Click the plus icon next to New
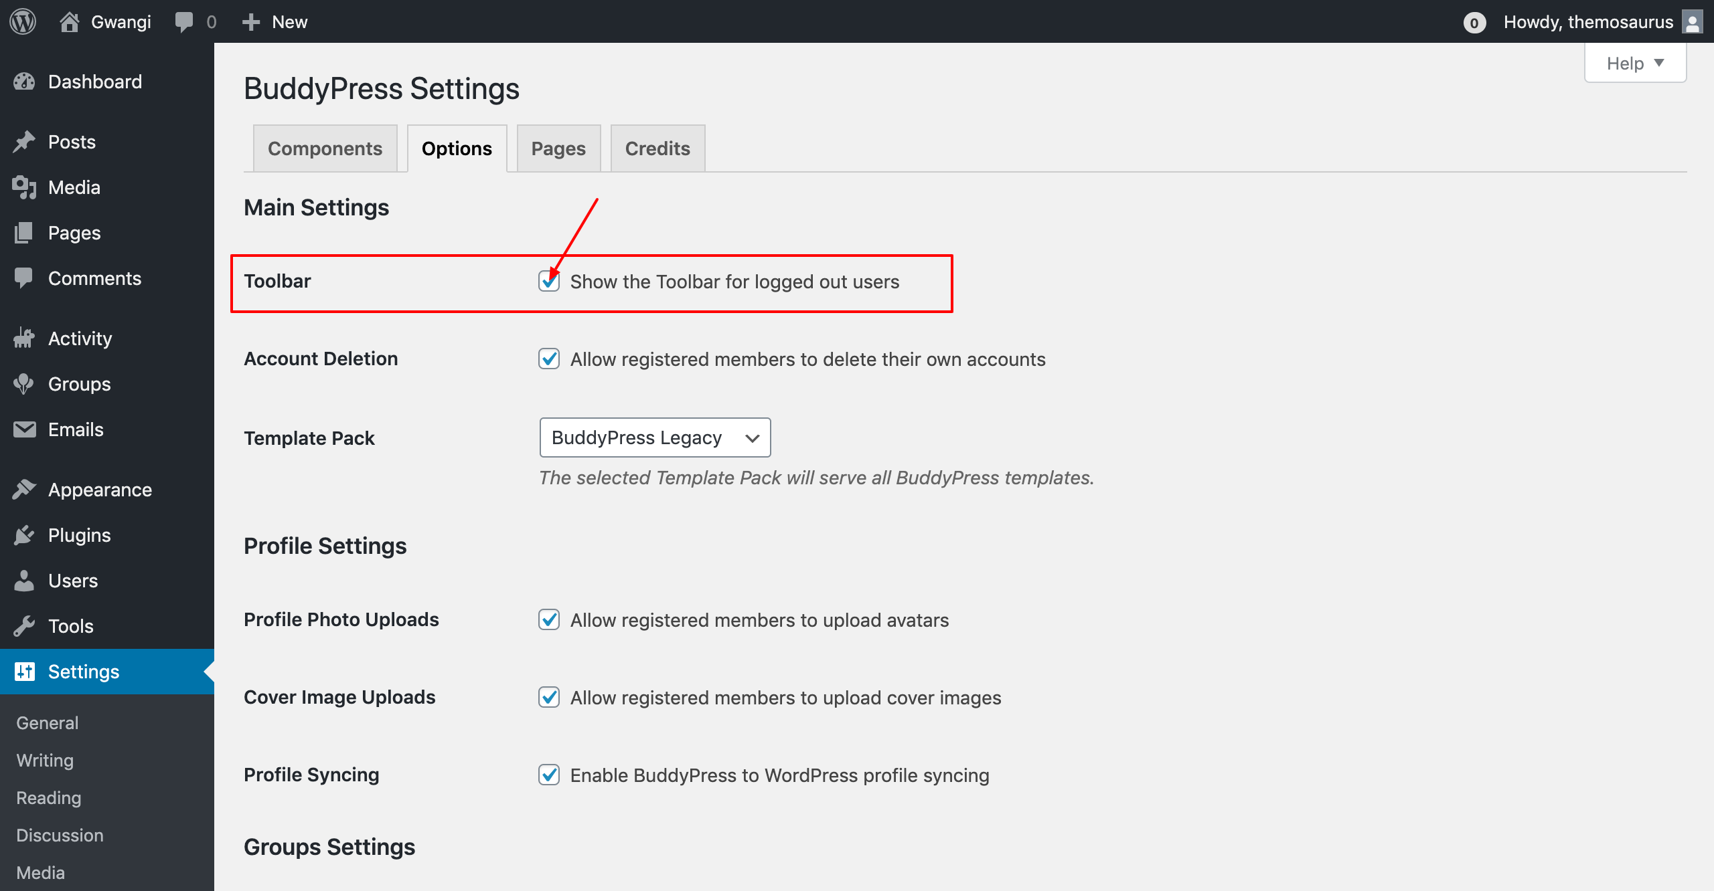 coord(251,22)
